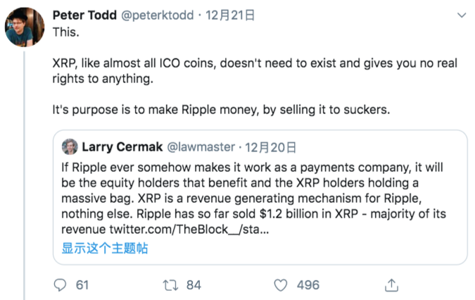Click the @lawmaster handle
Viewport: 475px width, 300px height.
coord(201,147)
